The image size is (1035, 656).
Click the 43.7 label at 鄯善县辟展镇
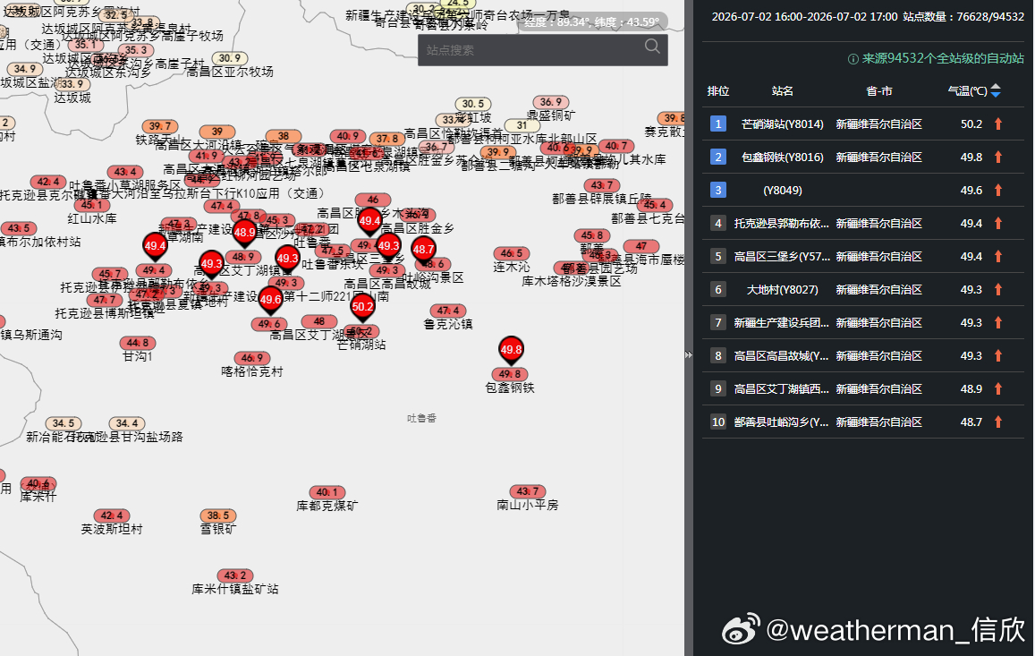602,185
